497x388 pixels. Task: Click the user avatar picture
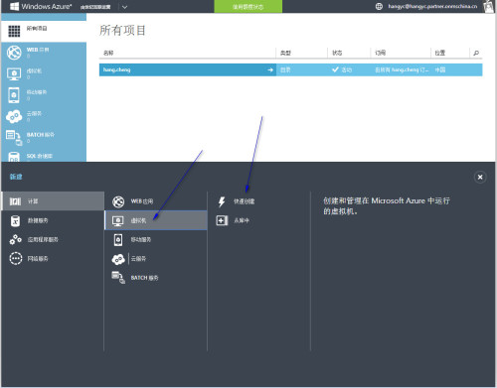(489, 6)
